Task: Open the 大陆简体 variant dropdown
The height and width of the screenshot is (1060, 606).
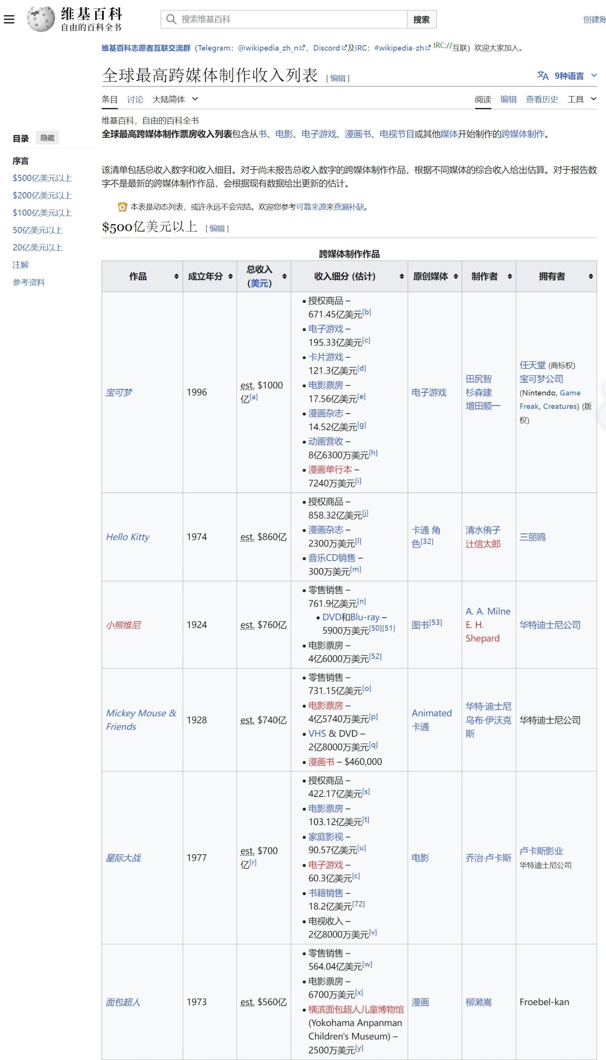Action: (175, 99)
